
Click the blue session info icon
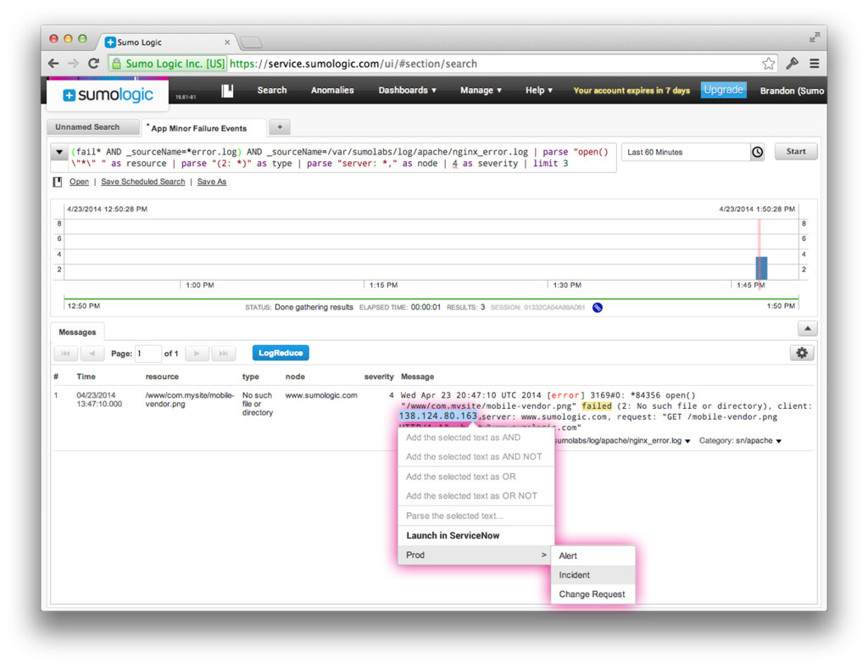(x=598, y=307)
